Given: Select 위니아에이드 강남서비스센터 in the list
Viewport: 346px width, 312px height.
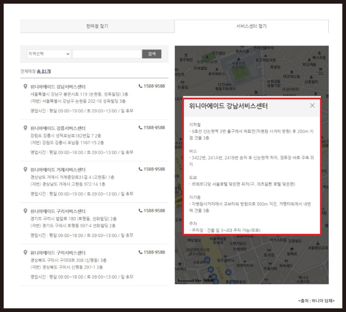Looking at the screenshot, I should pos(58,87).
